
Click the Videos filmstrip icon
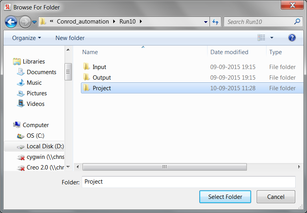[21, 104]
